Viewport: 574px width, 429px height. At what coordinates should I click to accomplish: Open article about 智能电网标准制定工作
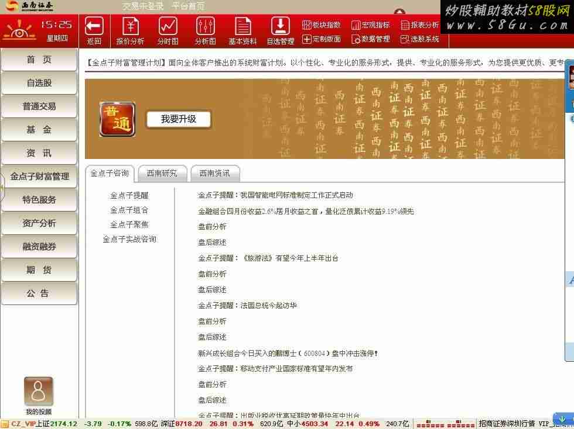[x=275, y=195]
